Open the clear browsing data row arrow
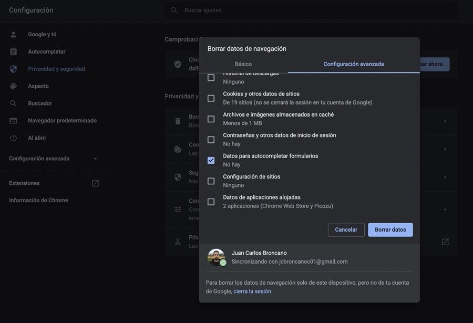 445,121
